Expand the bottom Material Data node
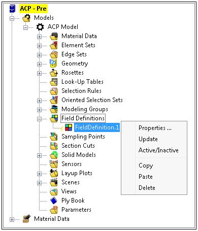The height and width of the screenshot is (231, 198). (12, 219)
